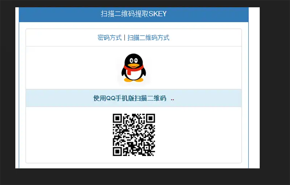Click the 扫描二维码提取SKEY header title
The width and height of the screenshot is (290, 185).
click(133, 14)
